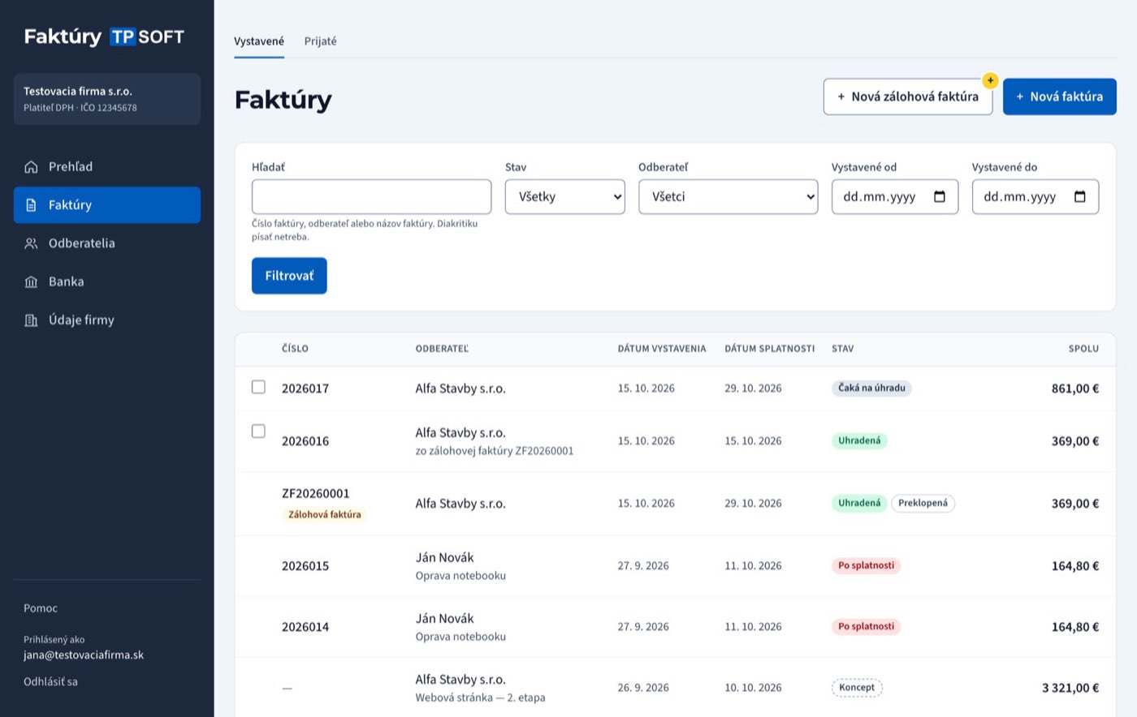Open Banka in the sidebar menu

coord(107,282)
